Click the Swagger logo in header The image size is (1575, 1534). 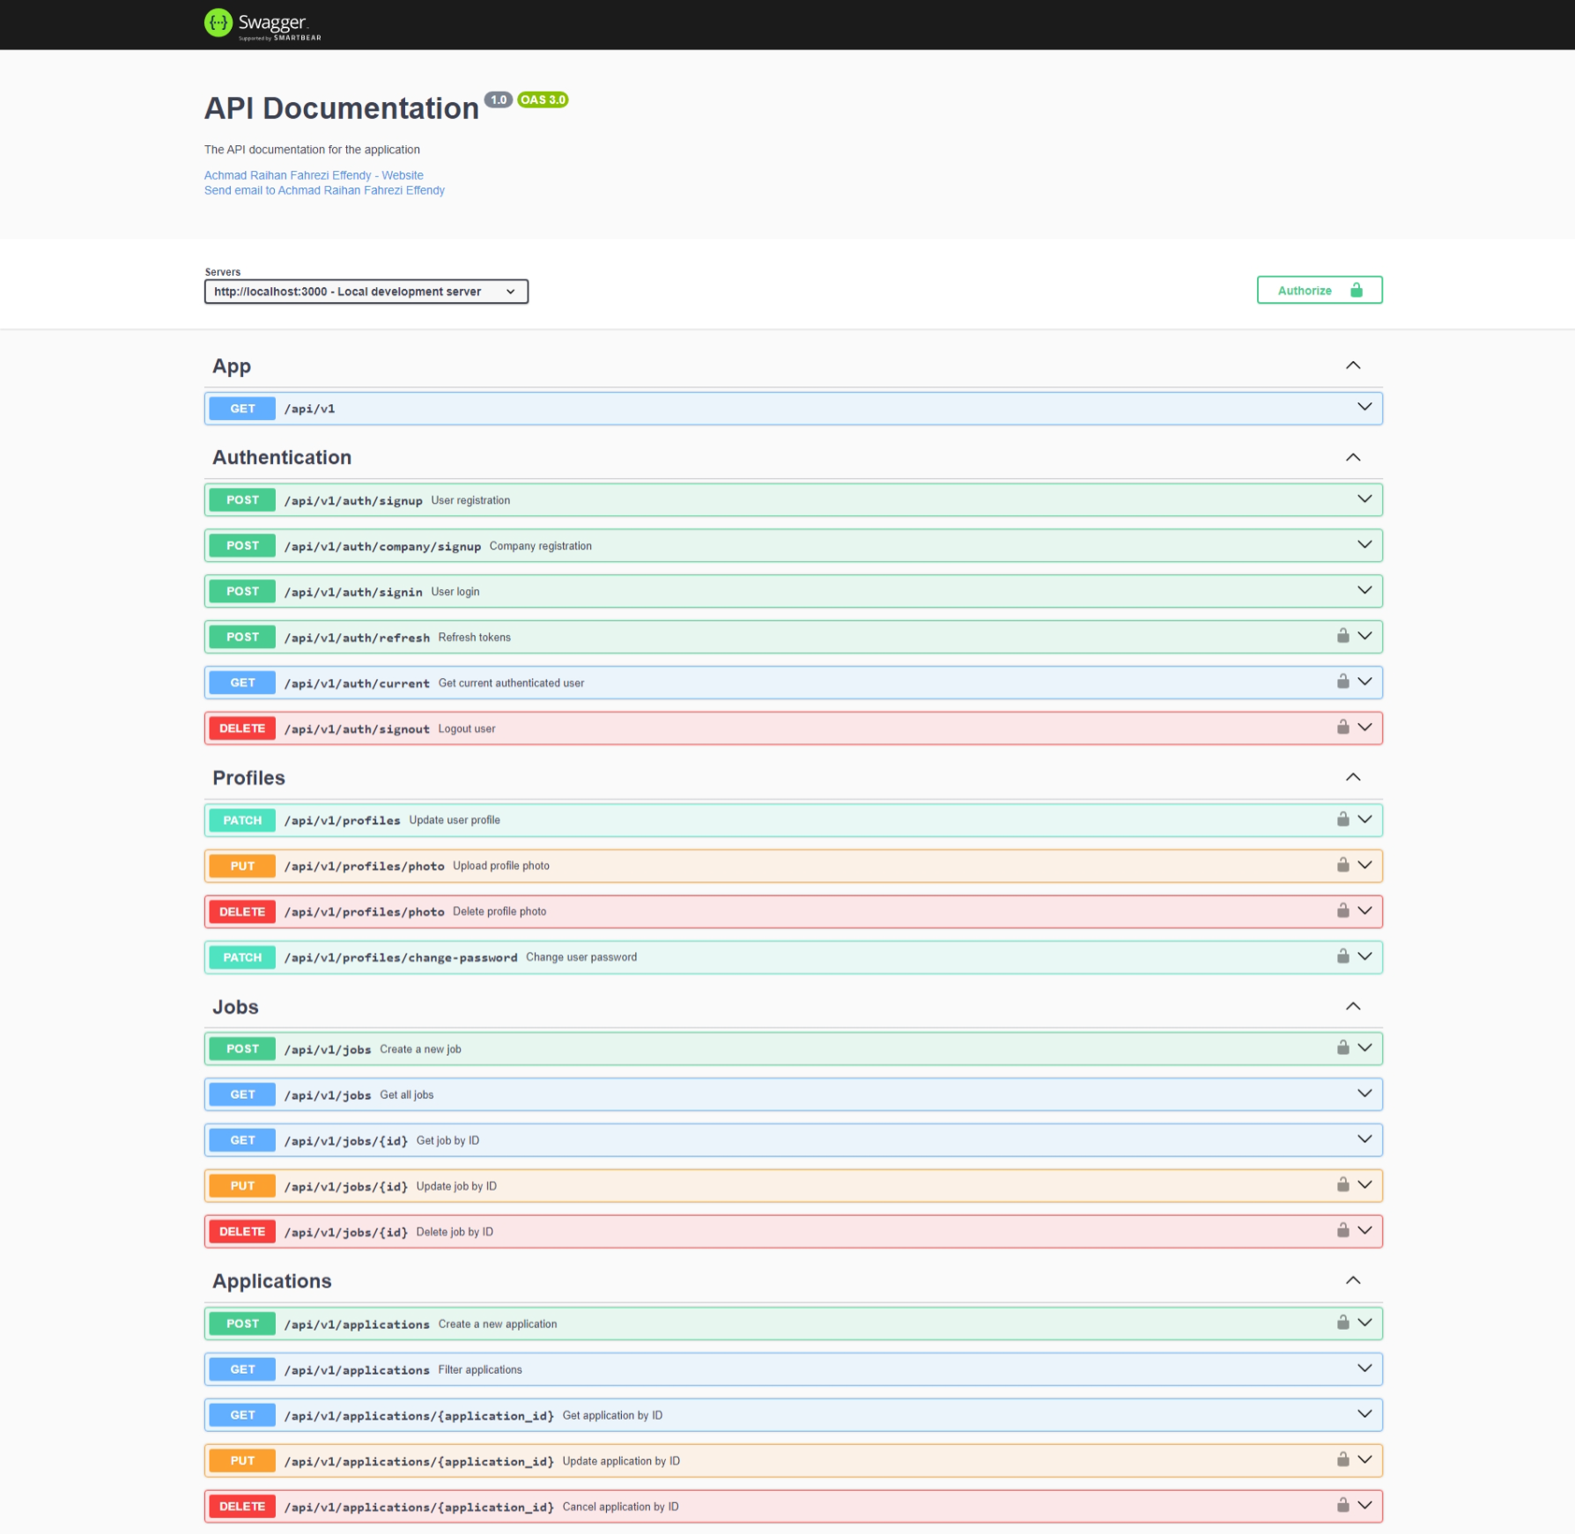[262, 24]
